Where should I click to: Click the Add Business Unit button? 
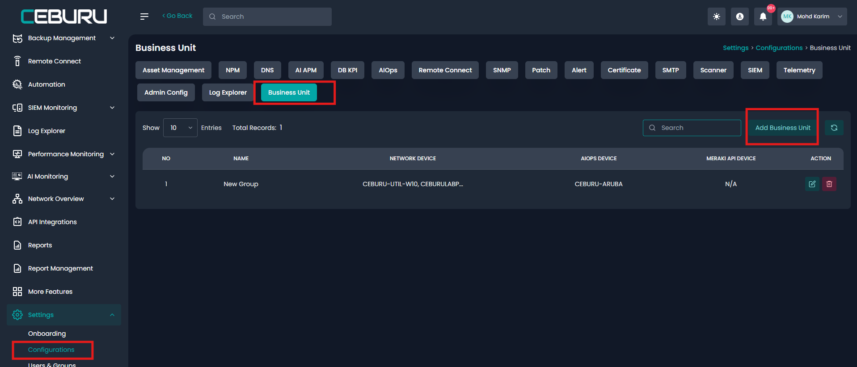point(783,128)
